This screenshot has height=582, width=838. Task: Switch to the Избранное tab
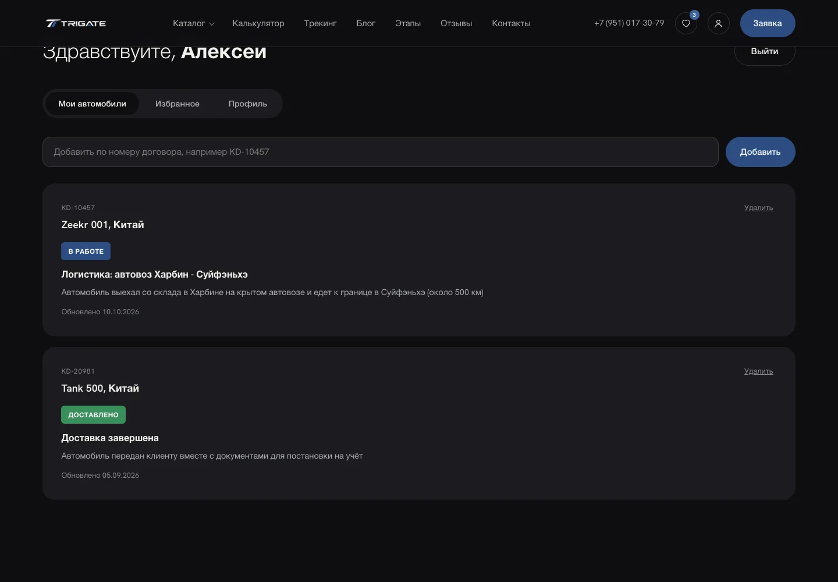point(177,104)
